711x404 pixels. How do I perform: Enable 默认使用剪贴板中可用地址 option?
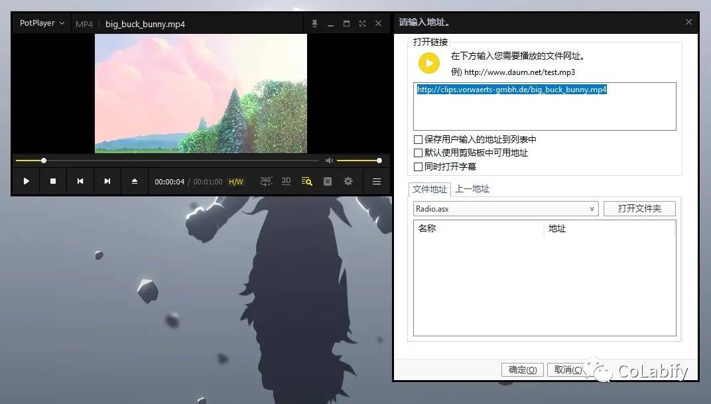tap(418, 152)
